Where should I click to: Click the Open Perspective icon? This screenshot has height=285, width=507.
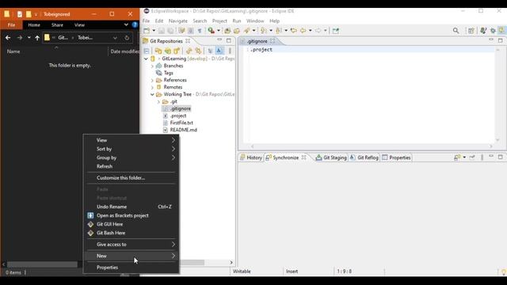471,31
